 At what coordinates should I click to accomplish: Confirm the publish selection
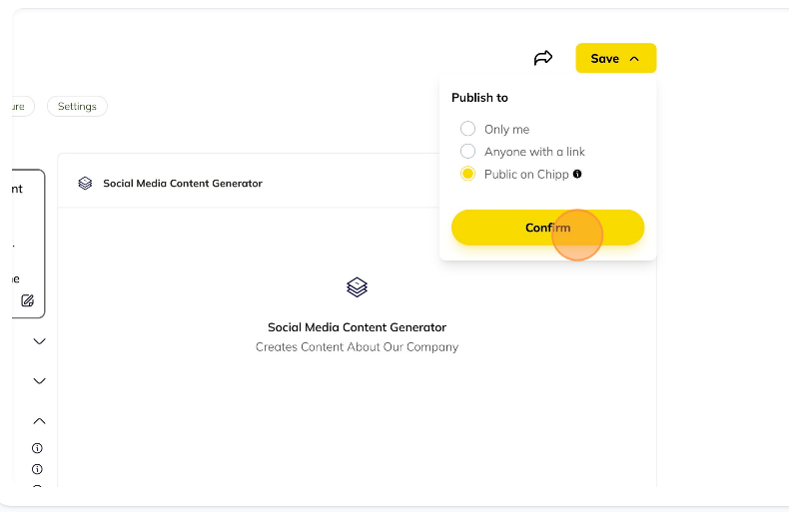coord(547,228)
